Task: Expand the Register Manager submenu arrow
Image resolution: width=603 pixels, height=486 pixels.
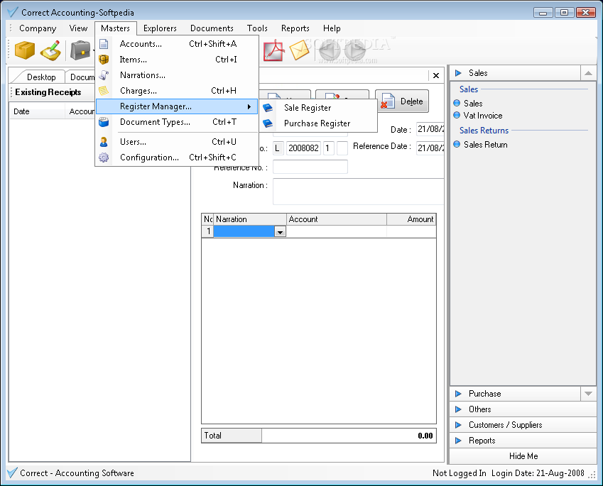Action: (249, 106)
